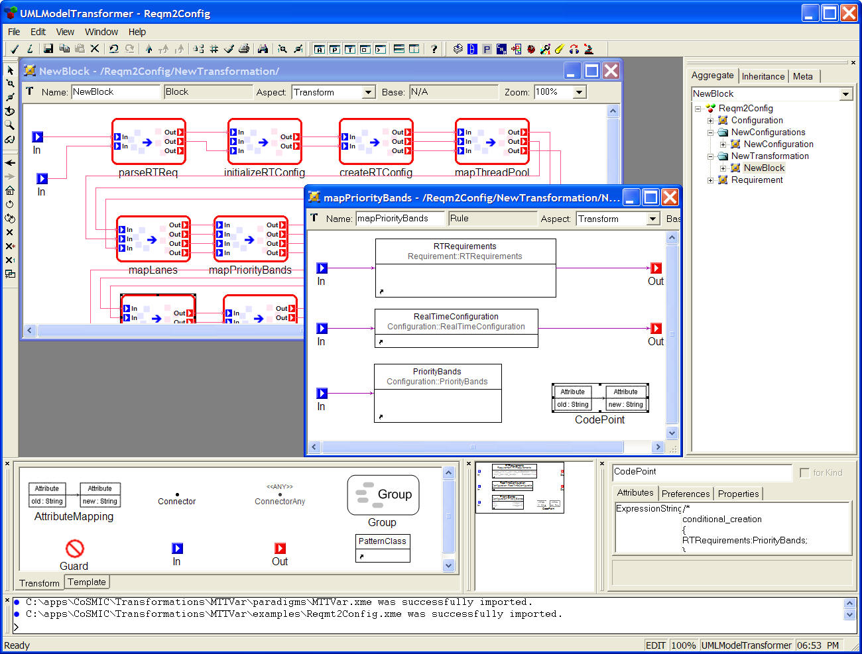
Task: Switch to the Template tab
Action: (86, 582)
